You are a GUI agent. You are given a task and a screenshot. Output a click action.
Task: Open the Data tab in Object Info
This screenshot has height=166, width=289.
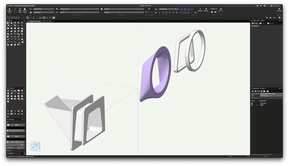[x=262, y=23]
